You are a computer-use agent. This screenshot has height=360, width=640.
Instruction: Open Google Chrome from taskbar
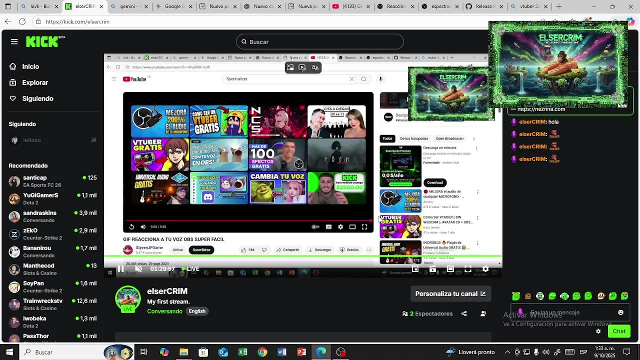pyautogui.click(x=262, y=352)
